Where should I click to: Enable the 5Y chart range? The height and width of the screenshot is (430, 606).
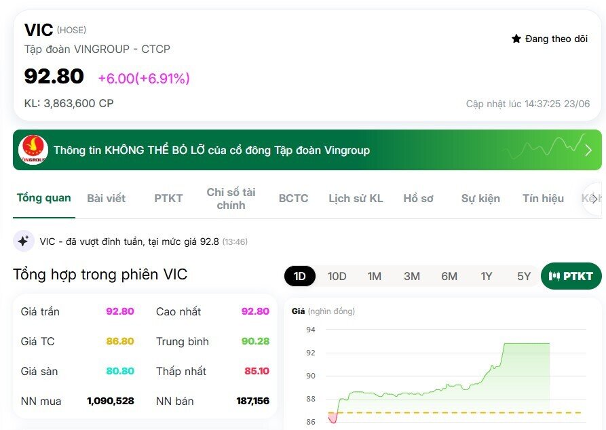(x=523, y=276)
